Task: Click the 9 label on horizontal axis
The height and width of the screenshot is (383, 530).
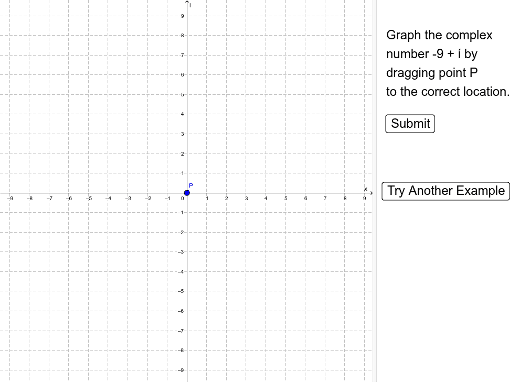Action: pyautogui.click(x=364, y=199)
